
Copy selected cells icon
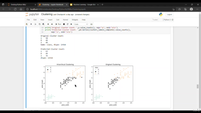40,24
